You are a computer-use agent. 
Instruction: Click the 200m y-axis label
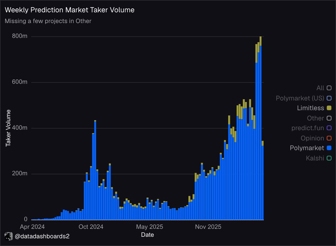tap(19, 174)
